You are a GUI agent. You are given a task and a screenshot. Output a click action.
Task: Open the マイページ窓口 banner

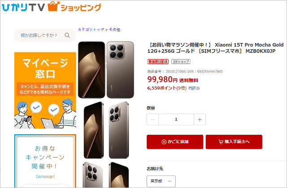(45, 90)
